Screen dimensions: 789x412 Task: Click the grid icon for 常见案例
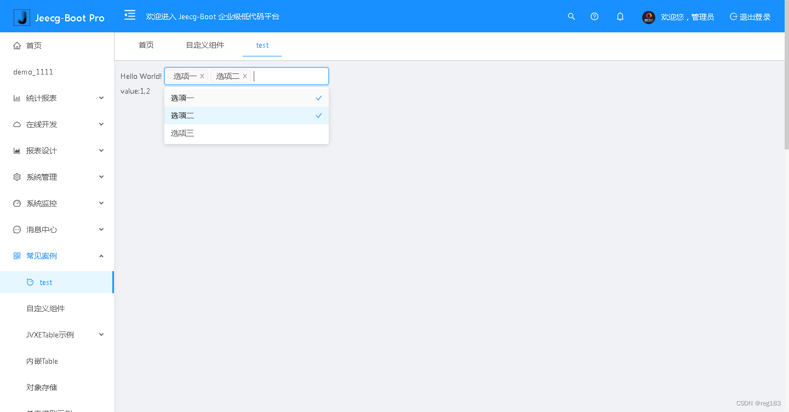[x=17, y=256]
